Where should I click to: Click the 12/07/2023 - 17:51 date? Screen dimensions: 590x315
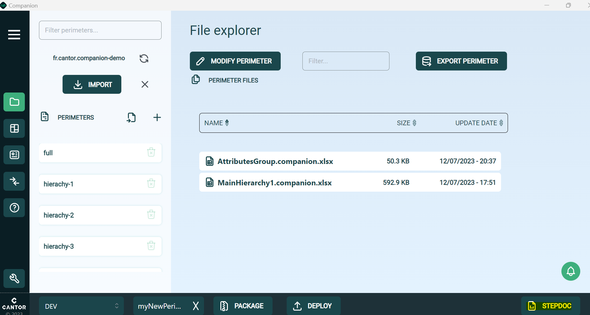468,183
